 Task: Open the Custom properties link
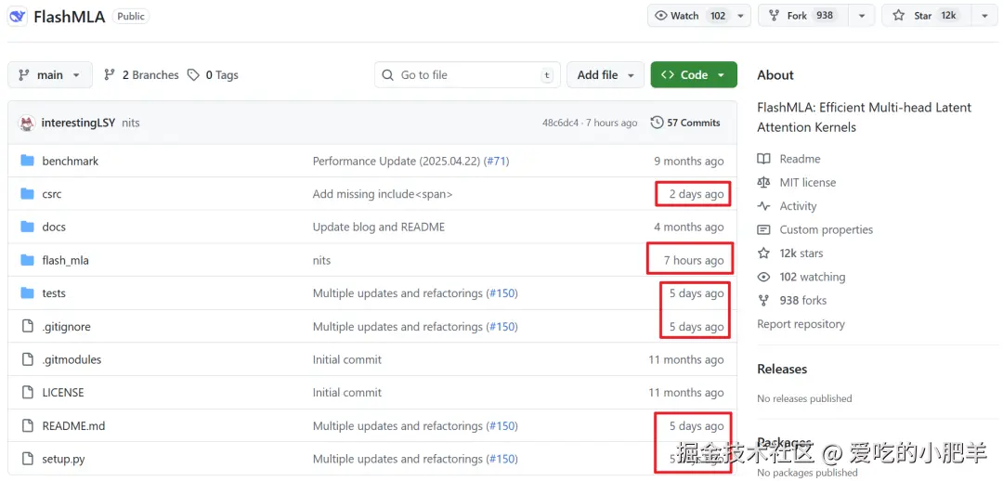[x=826, y=229]
